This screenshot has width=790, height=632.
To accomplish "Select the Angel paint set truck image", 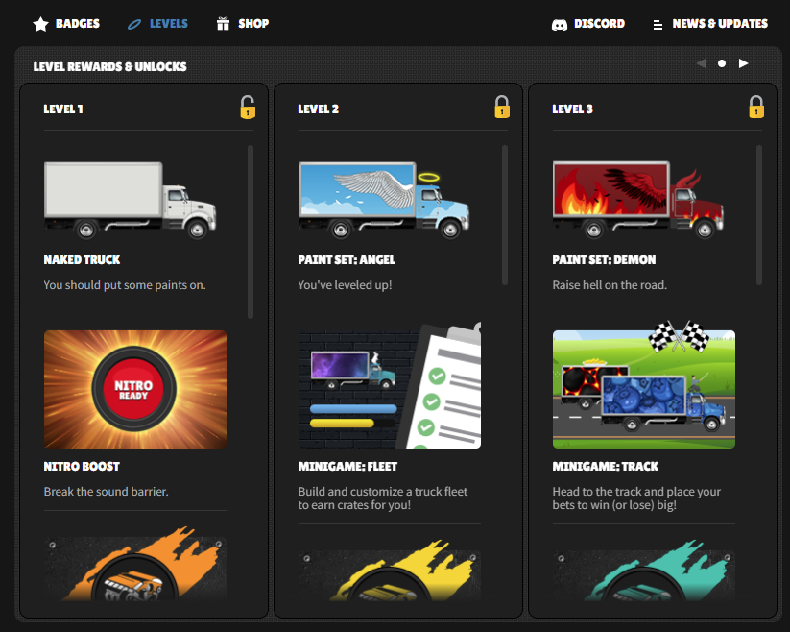I will [384, 200].
